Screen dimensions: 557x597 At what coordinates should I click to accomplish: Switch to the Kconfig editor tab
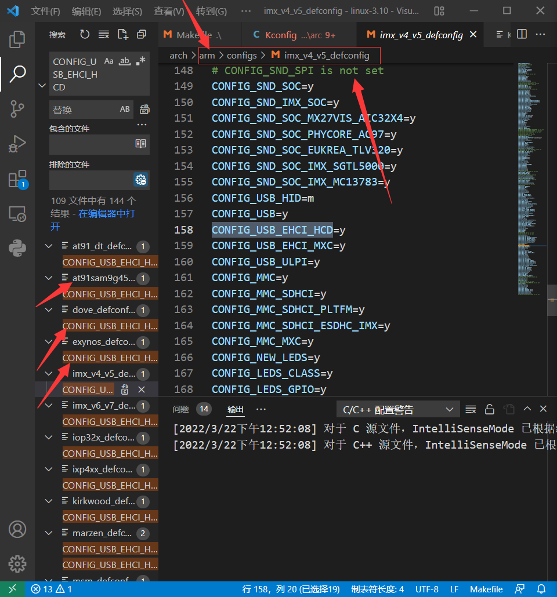pos(295,35)
